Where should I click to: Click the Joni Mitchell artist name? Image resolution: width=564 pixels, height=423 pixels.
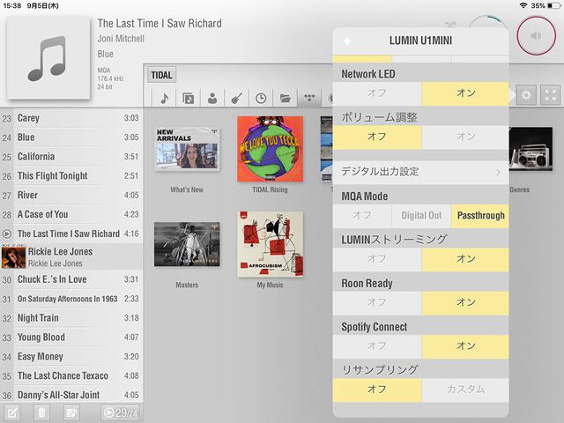click(121, 39)
